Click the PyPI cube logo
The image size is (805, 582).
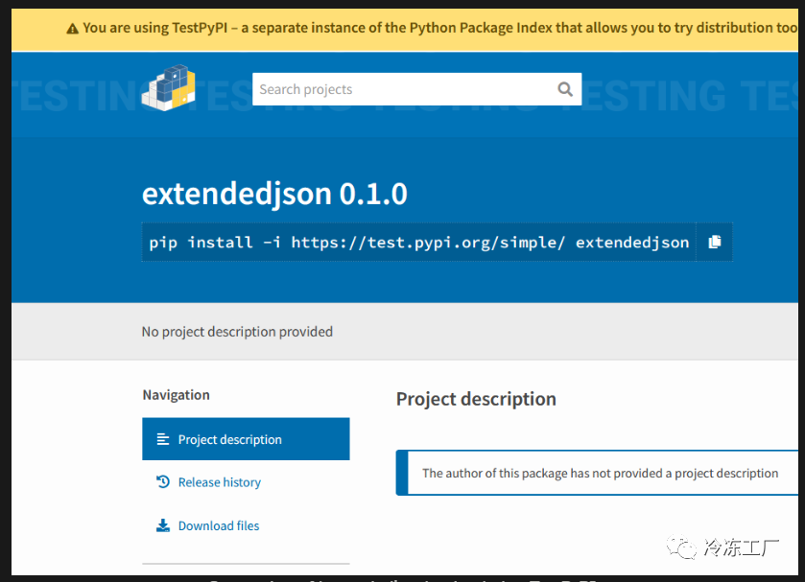tap(169, 88)
